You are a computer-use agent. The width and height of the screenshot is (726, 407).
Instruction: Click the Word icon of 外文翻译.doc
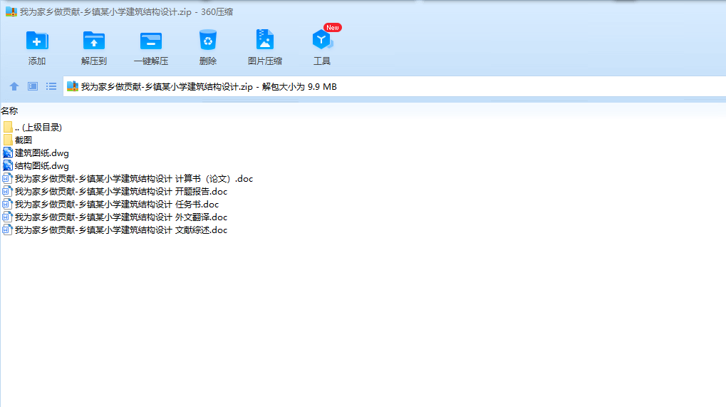[x=7, y=217]
